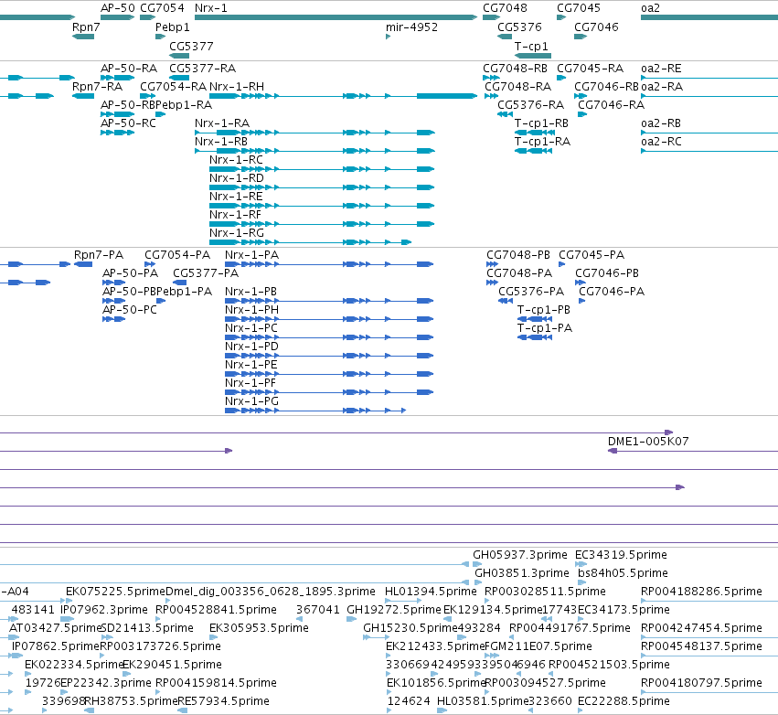This screenshot has width=778, height=715.
Task: Click the CG7045-PA protein label
Action: point(591,254)
